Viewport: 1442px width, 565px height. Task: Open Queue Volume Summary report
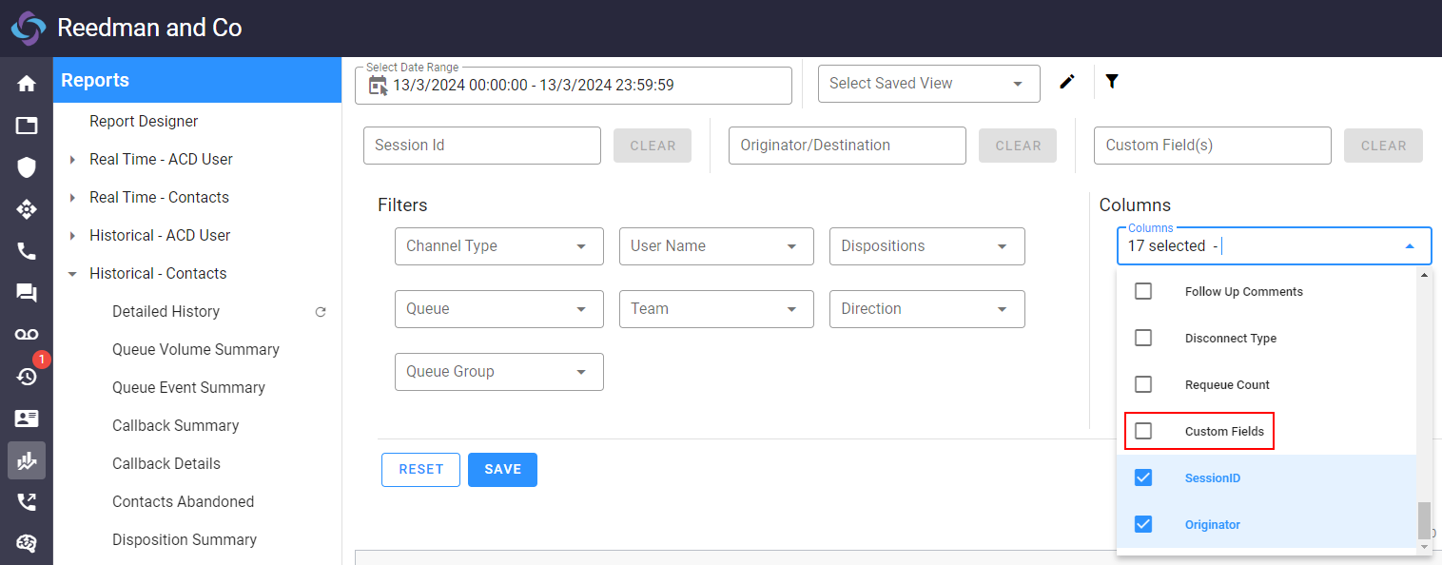(196, 350)
